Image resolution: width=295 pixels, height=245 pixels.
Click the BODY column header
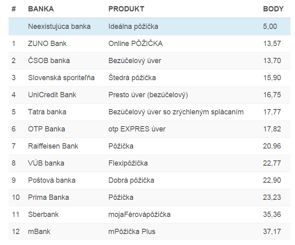[273, 9]
